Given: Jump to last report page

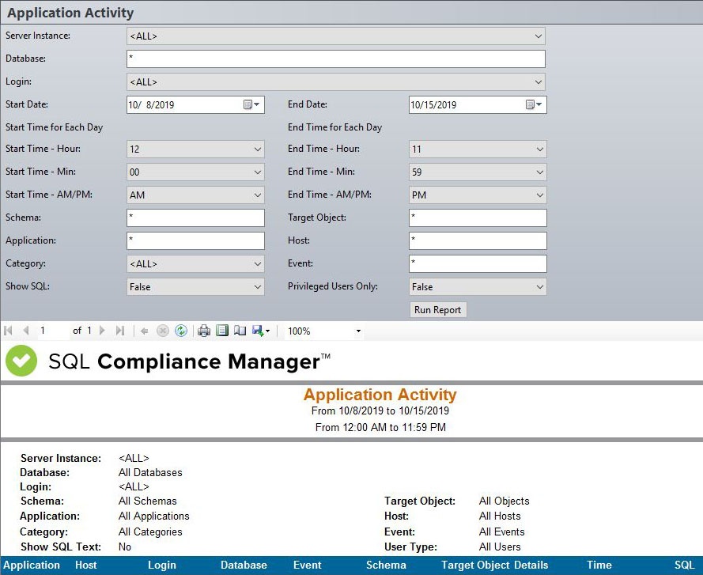Looking at the screenshot, I should [x=119, y=331].
